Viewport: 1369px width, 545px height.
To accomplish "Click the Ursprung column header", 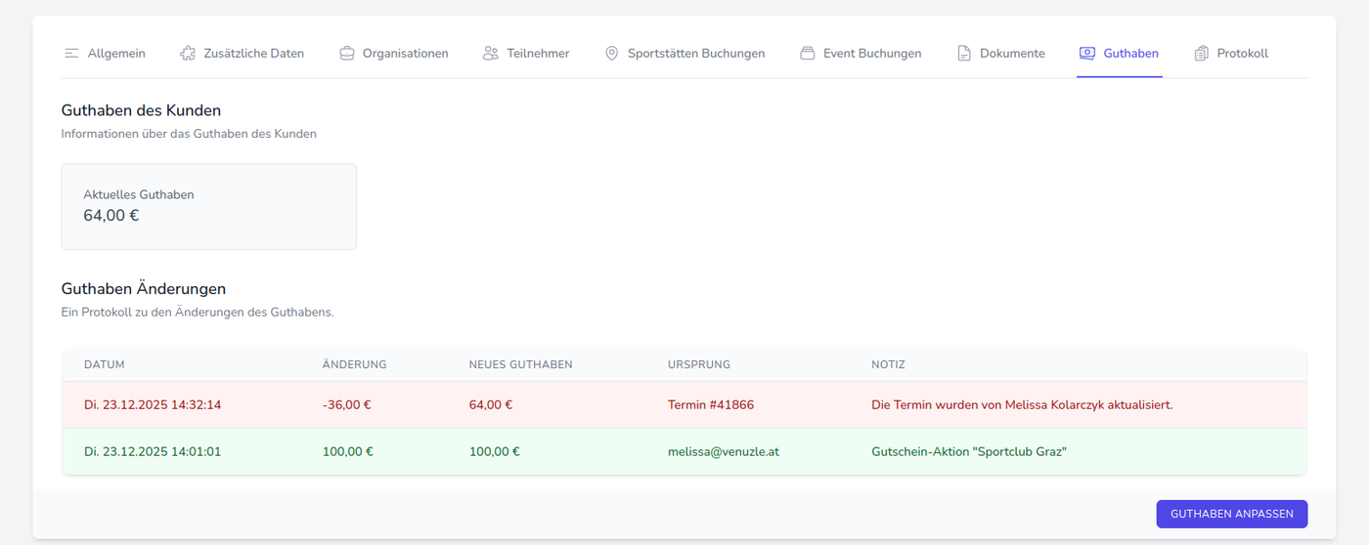I will click(699, 364).
